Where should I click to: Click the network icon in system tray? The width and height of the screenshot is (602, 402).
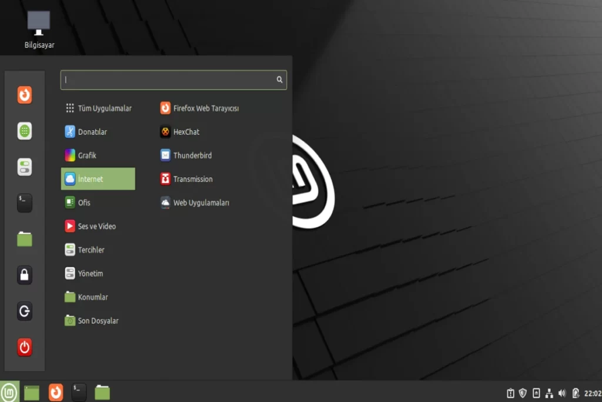point(549,393)
